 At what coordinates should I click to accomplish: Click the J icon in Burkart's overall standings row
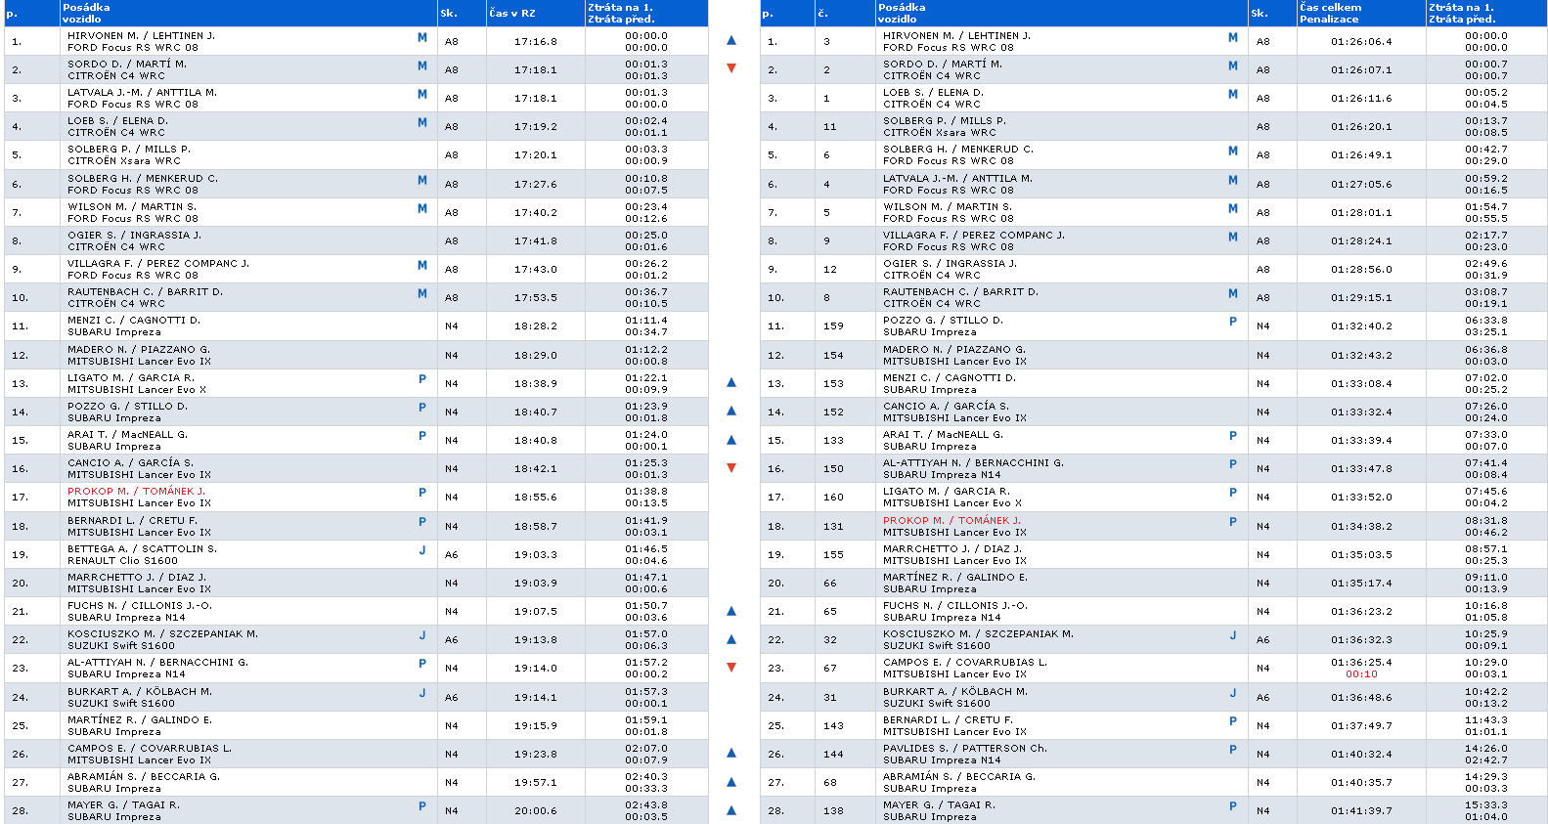1232,693
